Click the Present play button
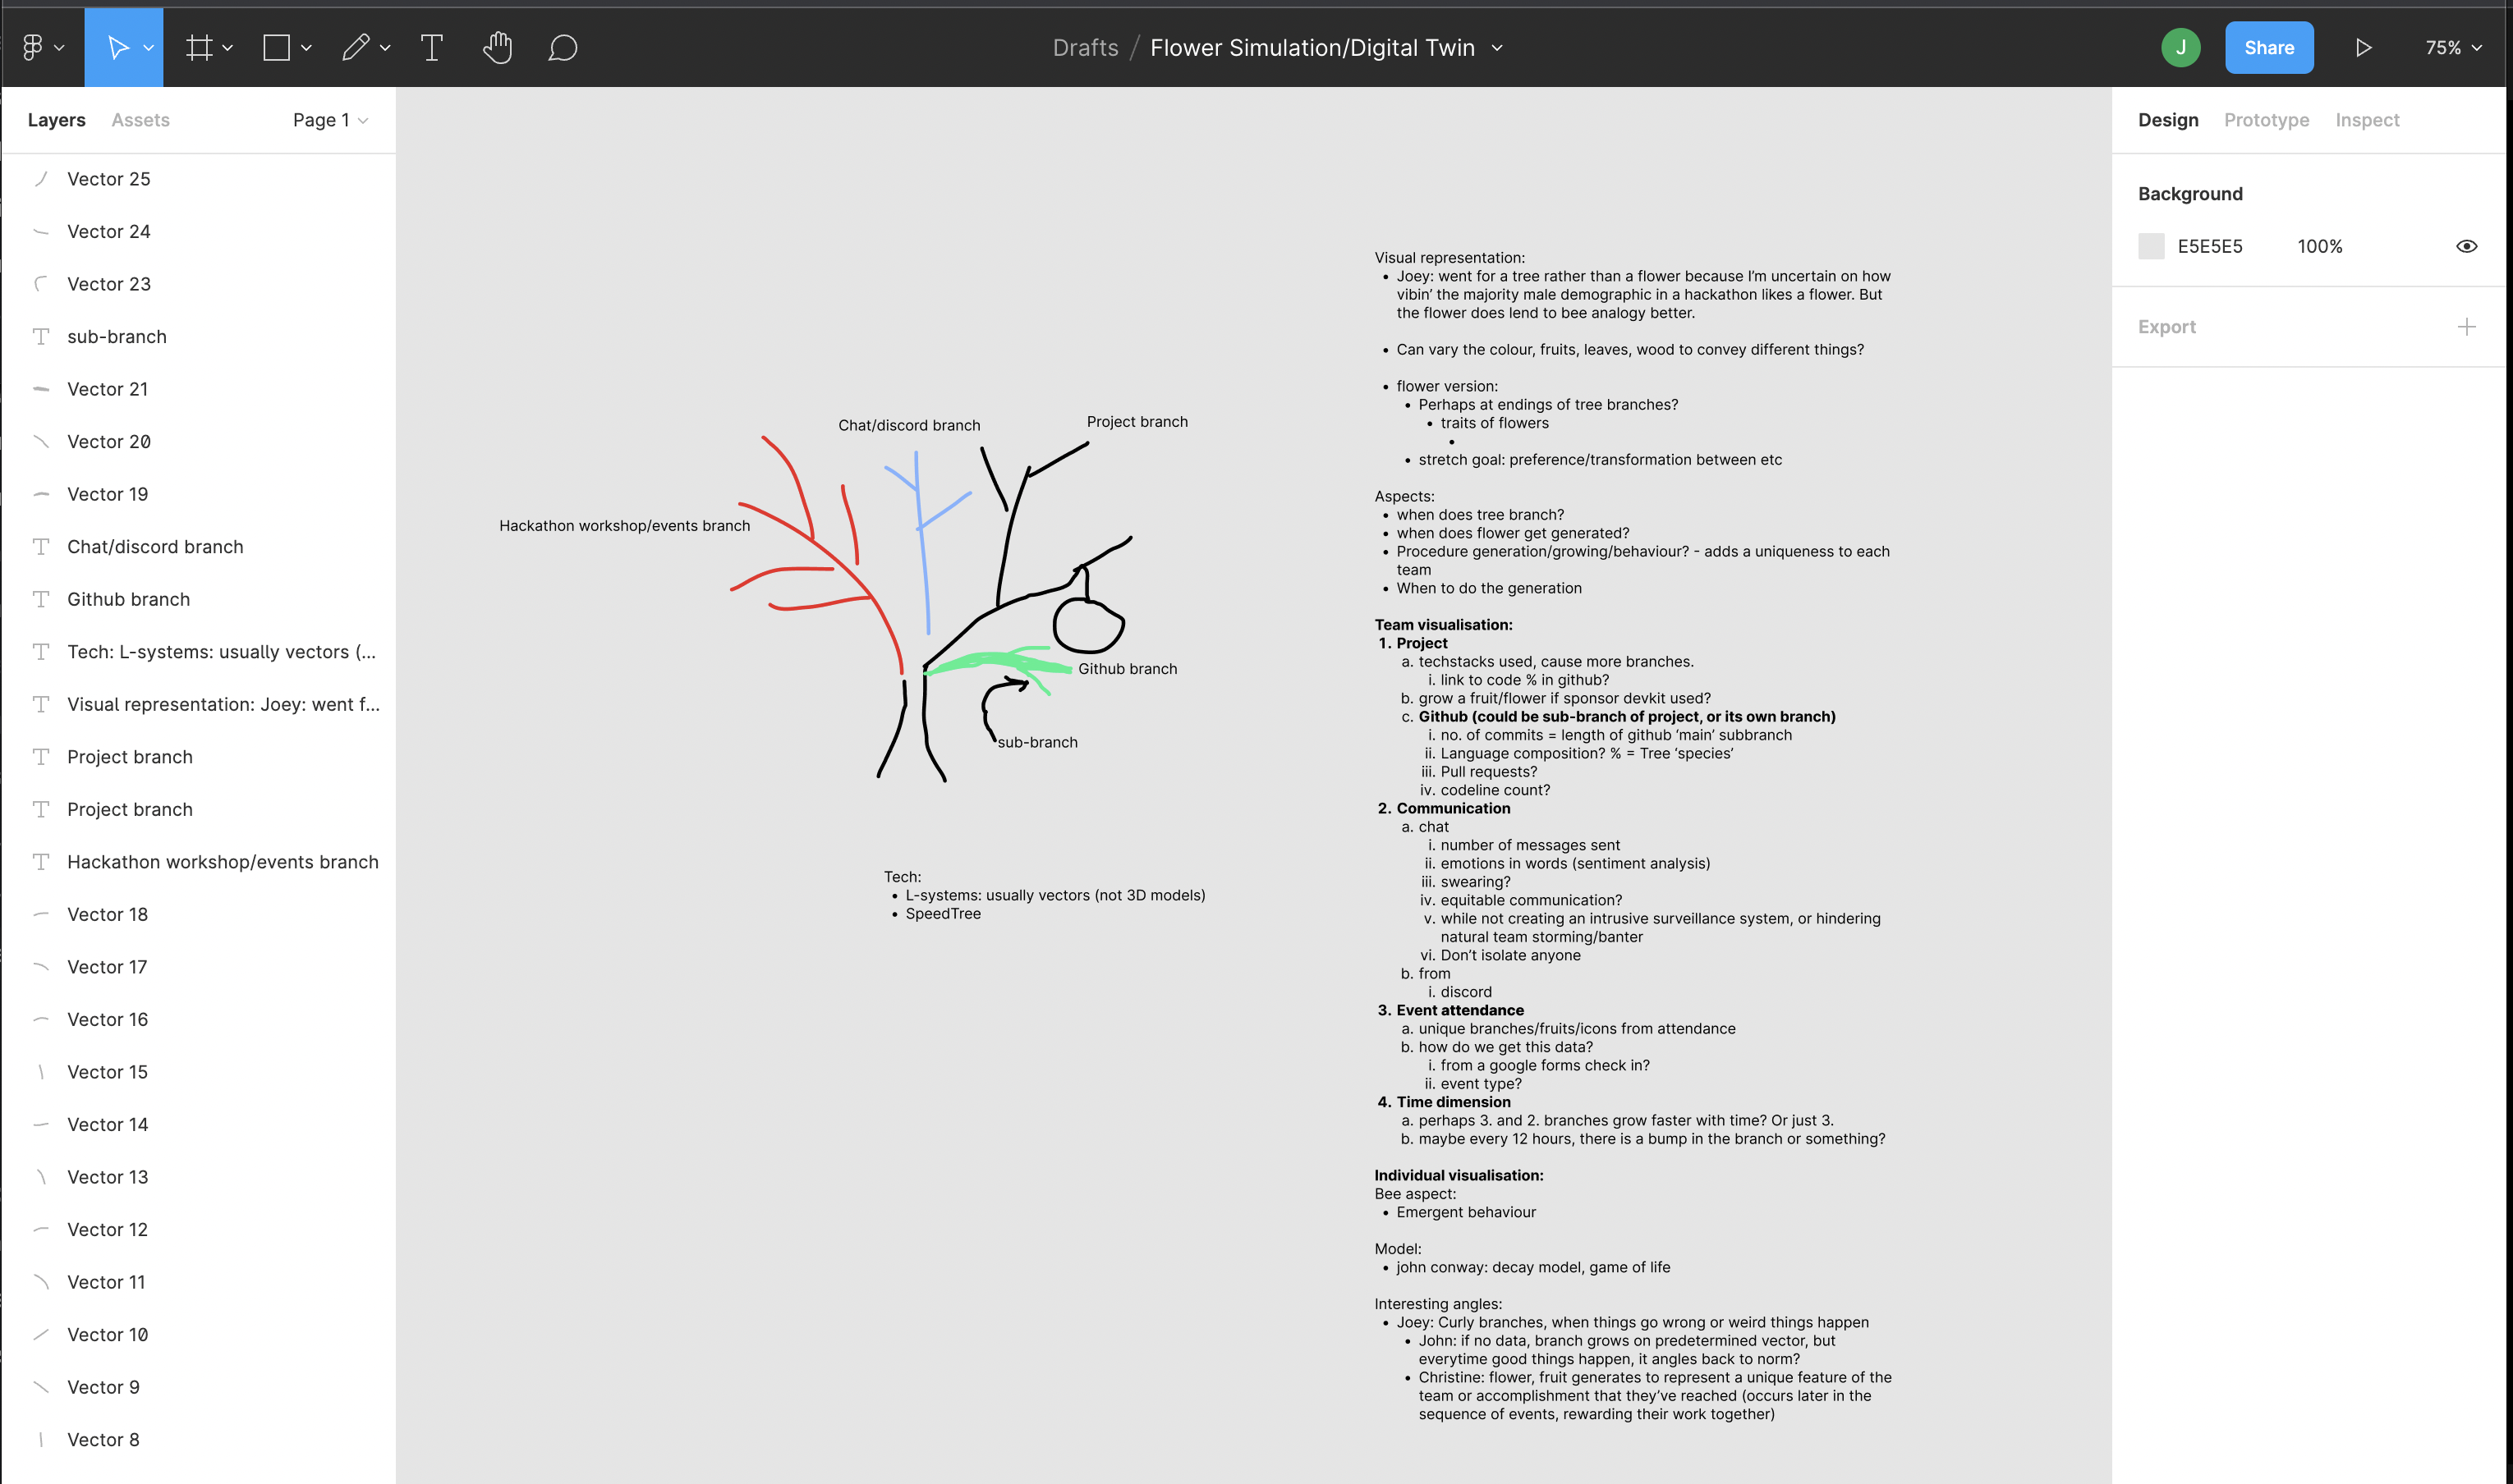The height and width of the screenshot is (1484, 2513). tap(2363, 47)
